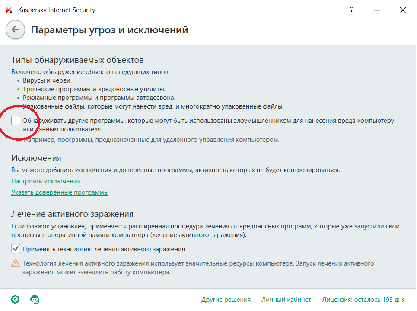Click the "Исключения" section title
The width and height of the screenshot is (417, 311).
(36, 158)
